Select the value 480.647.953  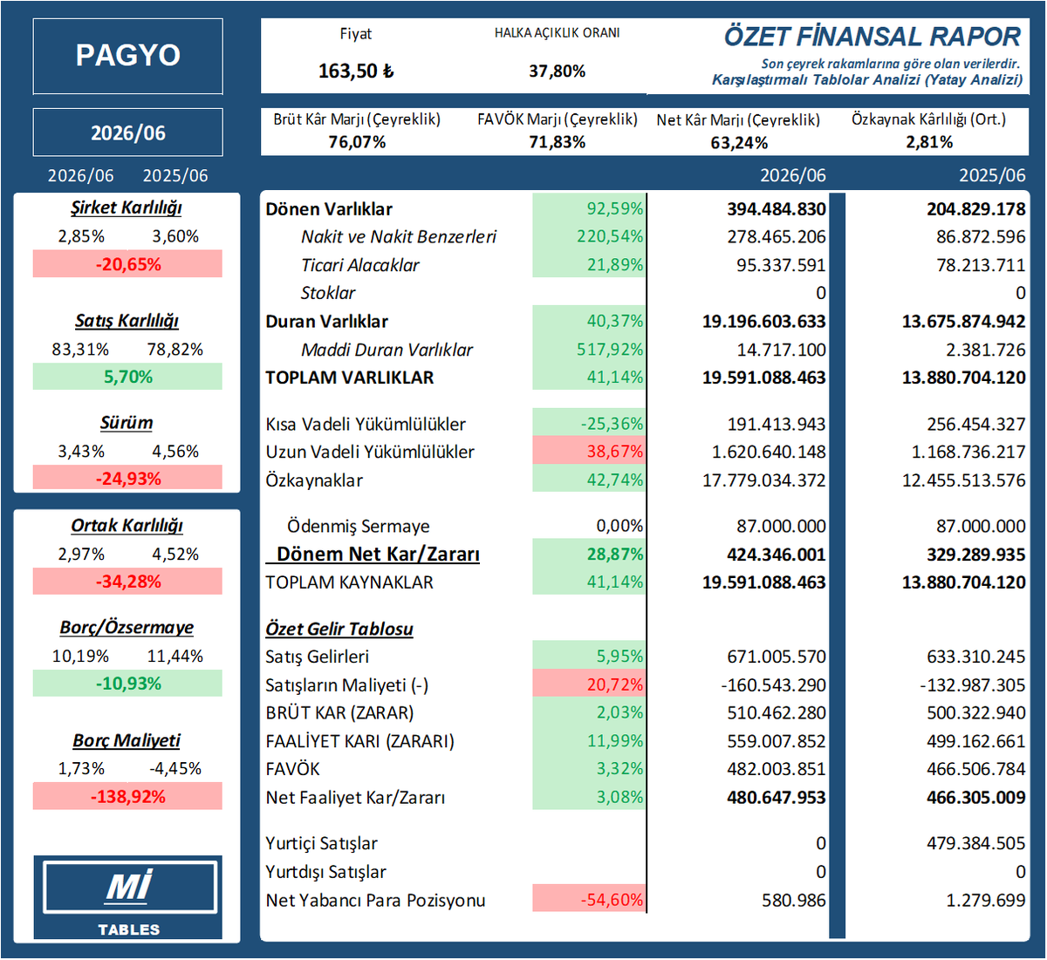(777, 798)
